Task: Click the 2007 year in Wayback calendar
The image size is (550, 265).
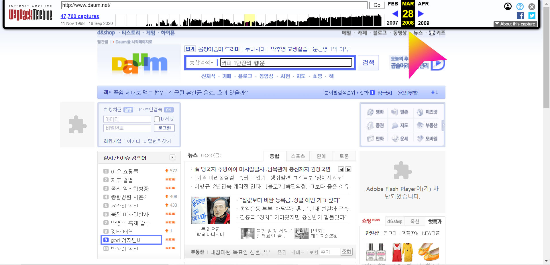Action: (x=392, y=23)
